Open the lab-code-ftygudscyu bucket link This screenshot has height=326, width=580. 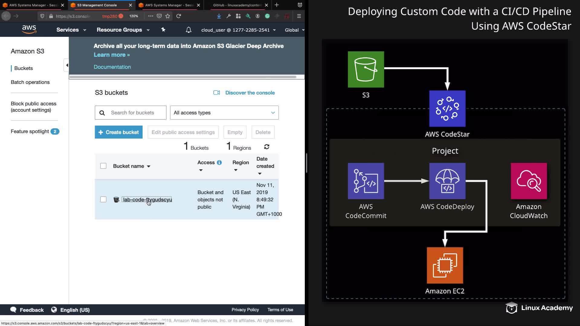click(x=147, y=200)
